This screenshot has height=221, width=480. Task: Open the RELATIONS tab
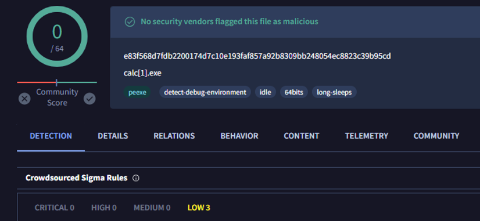pos(174,136)
